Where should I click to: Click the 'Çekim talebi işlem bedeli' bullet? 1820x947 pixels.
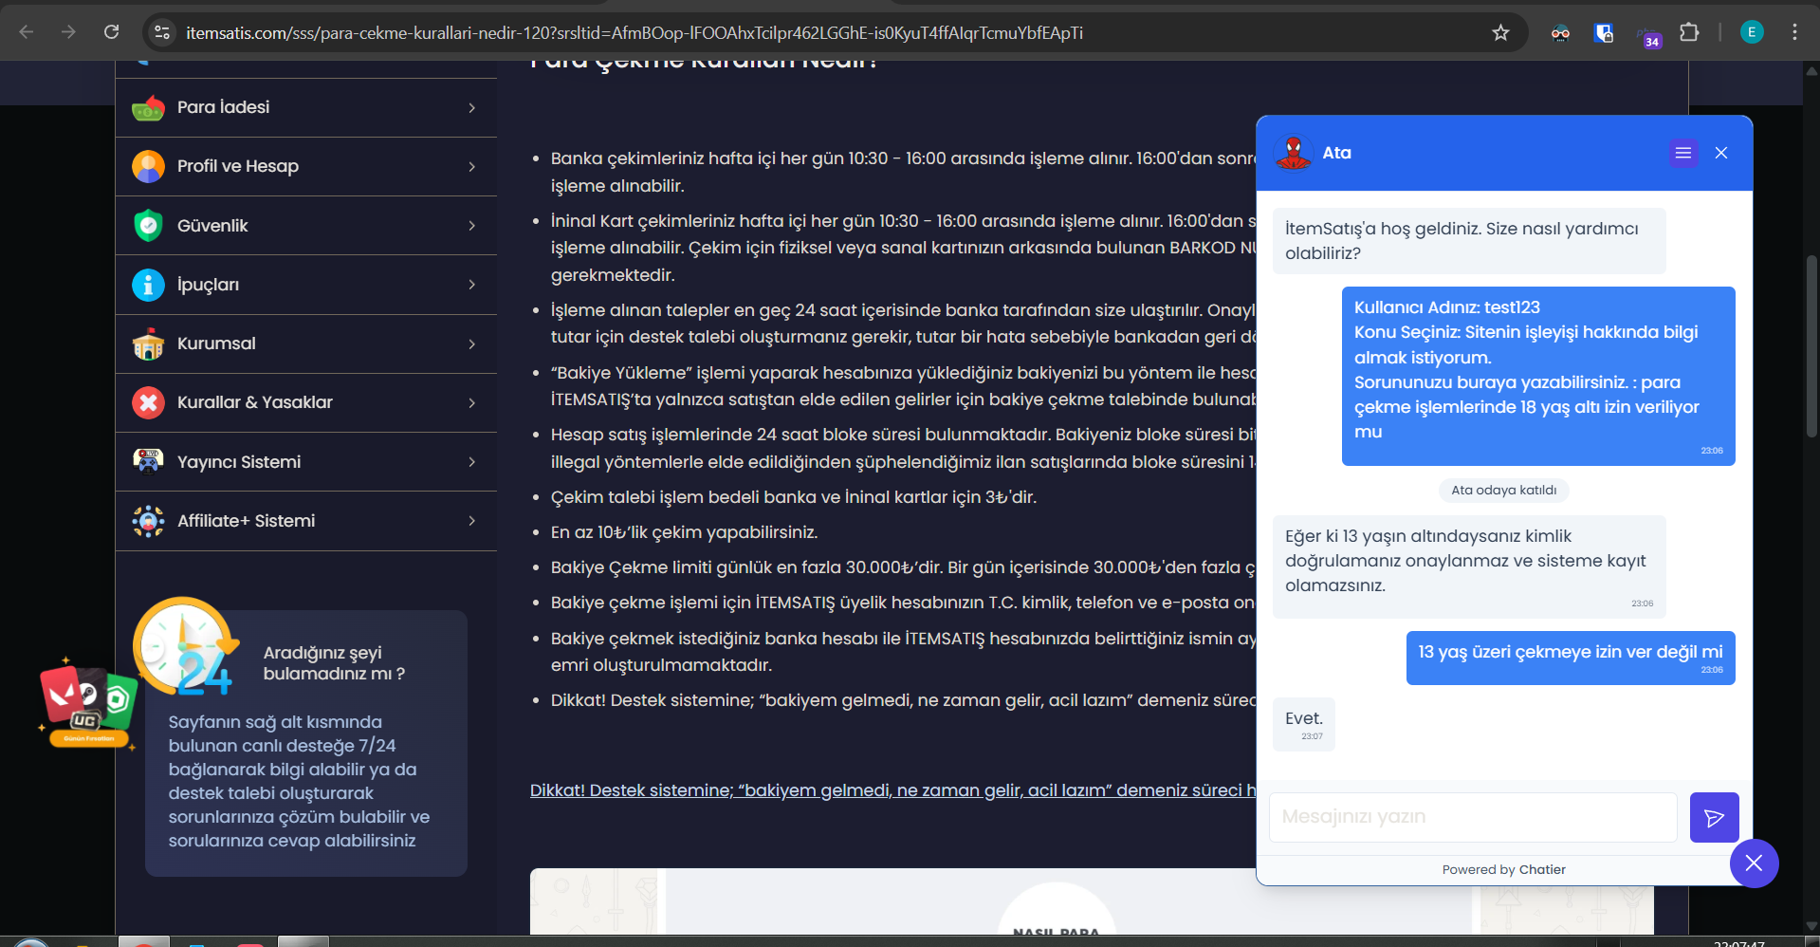[x=794, y=497]
